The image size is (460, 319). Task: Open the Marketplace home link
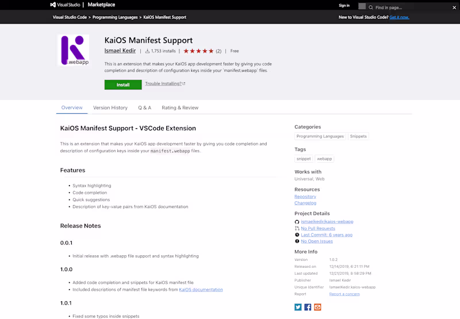click(x=101, y=5)
